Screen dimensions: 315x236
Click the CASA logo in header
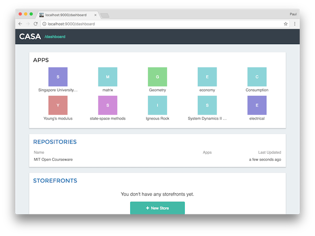[30, 37]
